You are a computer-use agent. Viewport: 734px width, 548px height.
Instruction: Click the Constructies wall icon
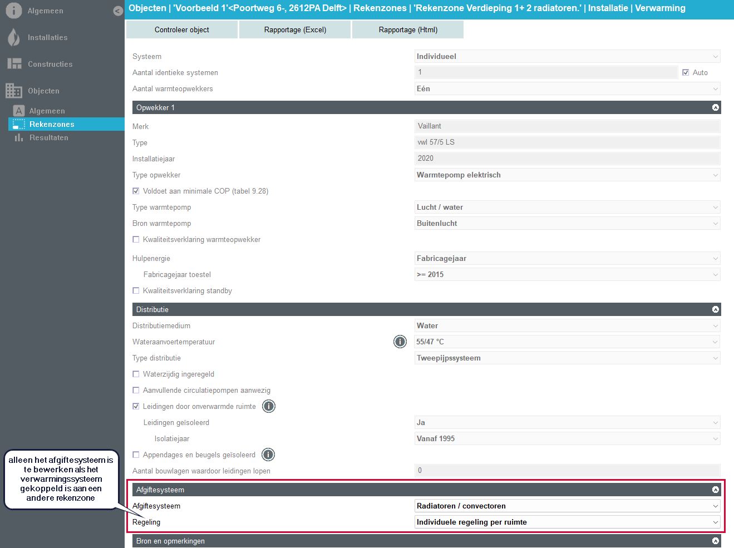click(x=14, y=64)
